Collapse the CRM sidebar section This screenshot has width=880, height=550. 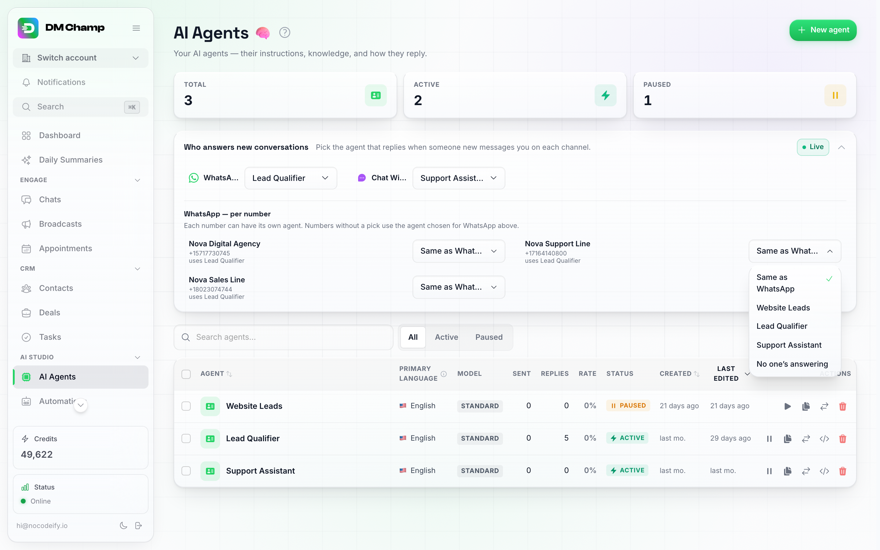click(137, 269)
